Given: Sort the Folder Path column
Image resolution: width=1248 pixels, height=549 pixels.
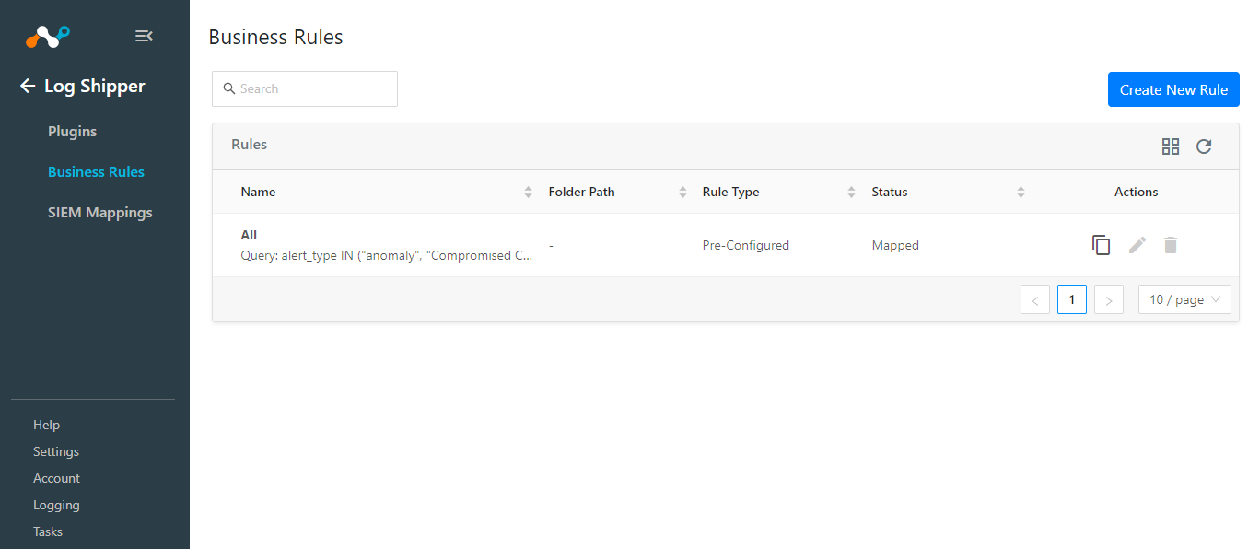Looking at the screenshot, I should click(x=682, y=191).
